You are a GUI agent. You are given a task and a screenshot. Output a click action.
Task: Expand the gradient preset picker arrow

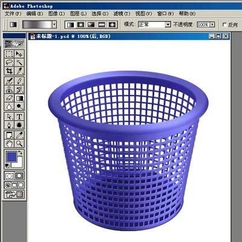[54, 25]
